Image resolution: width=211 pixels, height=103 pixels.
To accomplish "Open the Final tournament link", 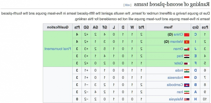I will pyautogui.click(x=58, y=49).
